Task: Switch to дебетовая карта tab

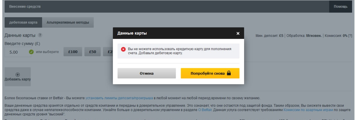Action: pos(23,22)
